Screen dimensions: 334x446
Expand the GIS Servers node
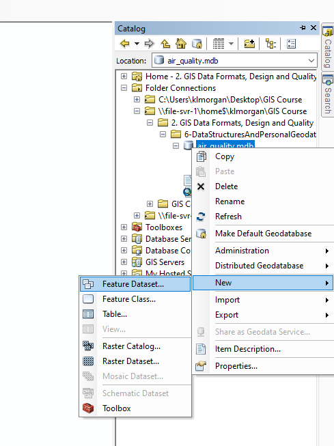pyautogui.click(x=124, y=262)
